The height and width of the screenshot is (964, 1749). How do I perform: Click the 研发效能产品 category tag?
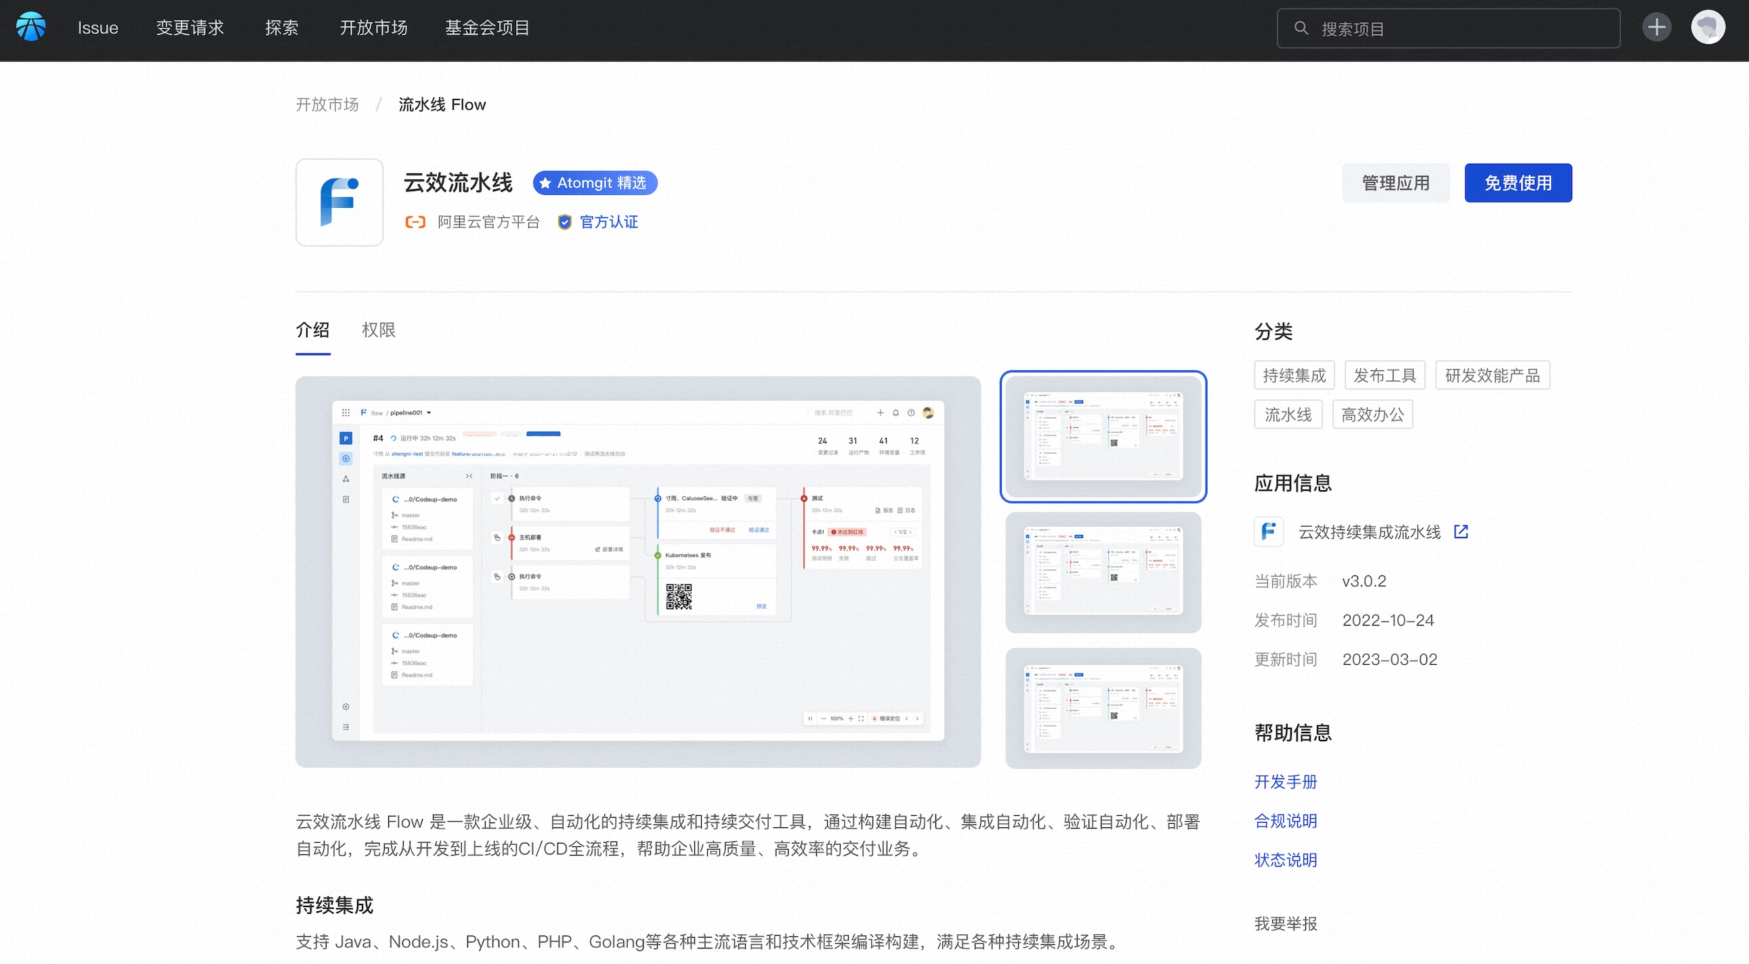click(x=1493, y=376)
